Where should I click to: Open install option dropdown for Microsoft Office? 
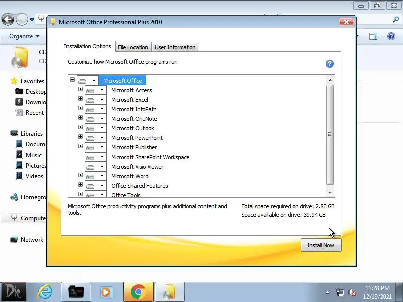tap(94, 81)
